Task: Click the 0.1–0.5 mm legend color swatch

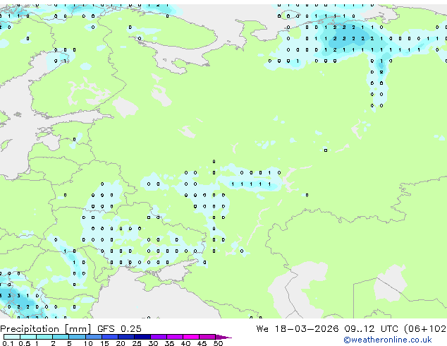Action: coord(12,337)
